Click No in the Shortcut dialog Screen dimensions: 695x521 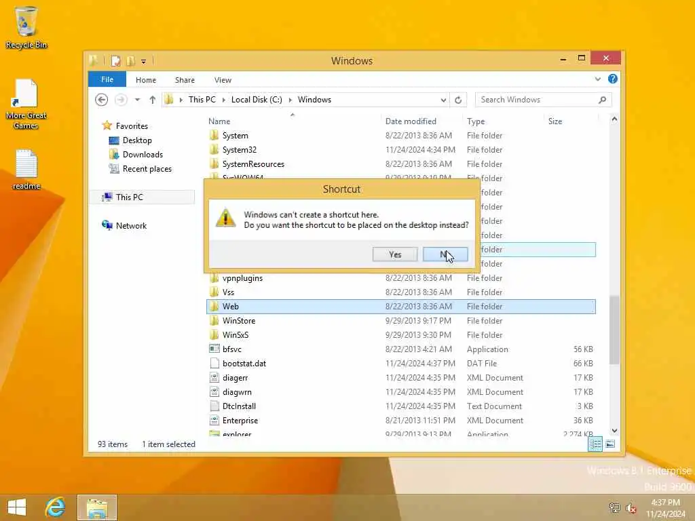coord(445,254)
